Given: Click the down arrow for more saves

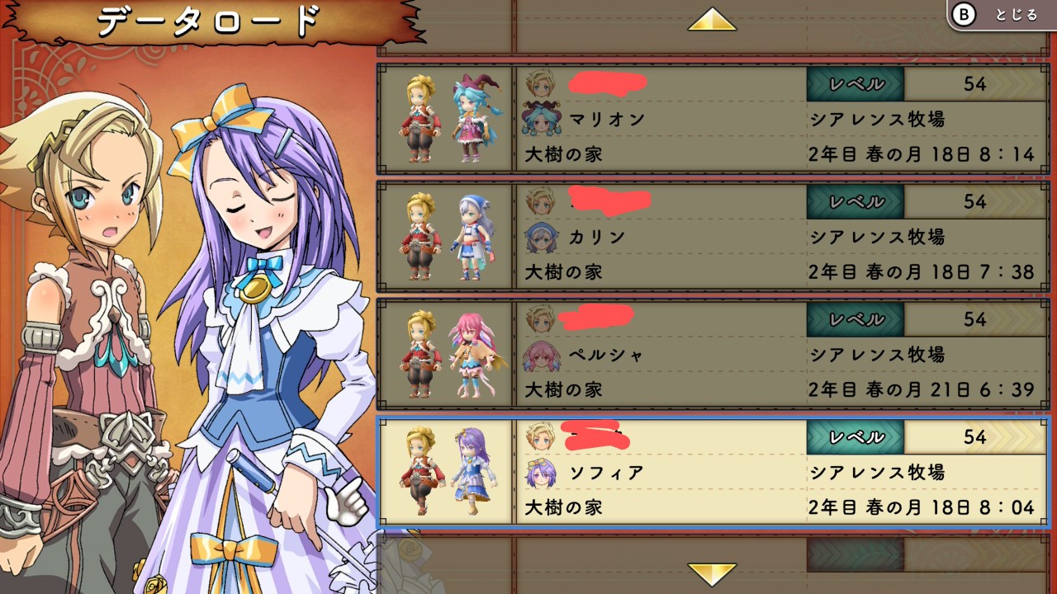Looking at the screenshot, I should 712,574.
